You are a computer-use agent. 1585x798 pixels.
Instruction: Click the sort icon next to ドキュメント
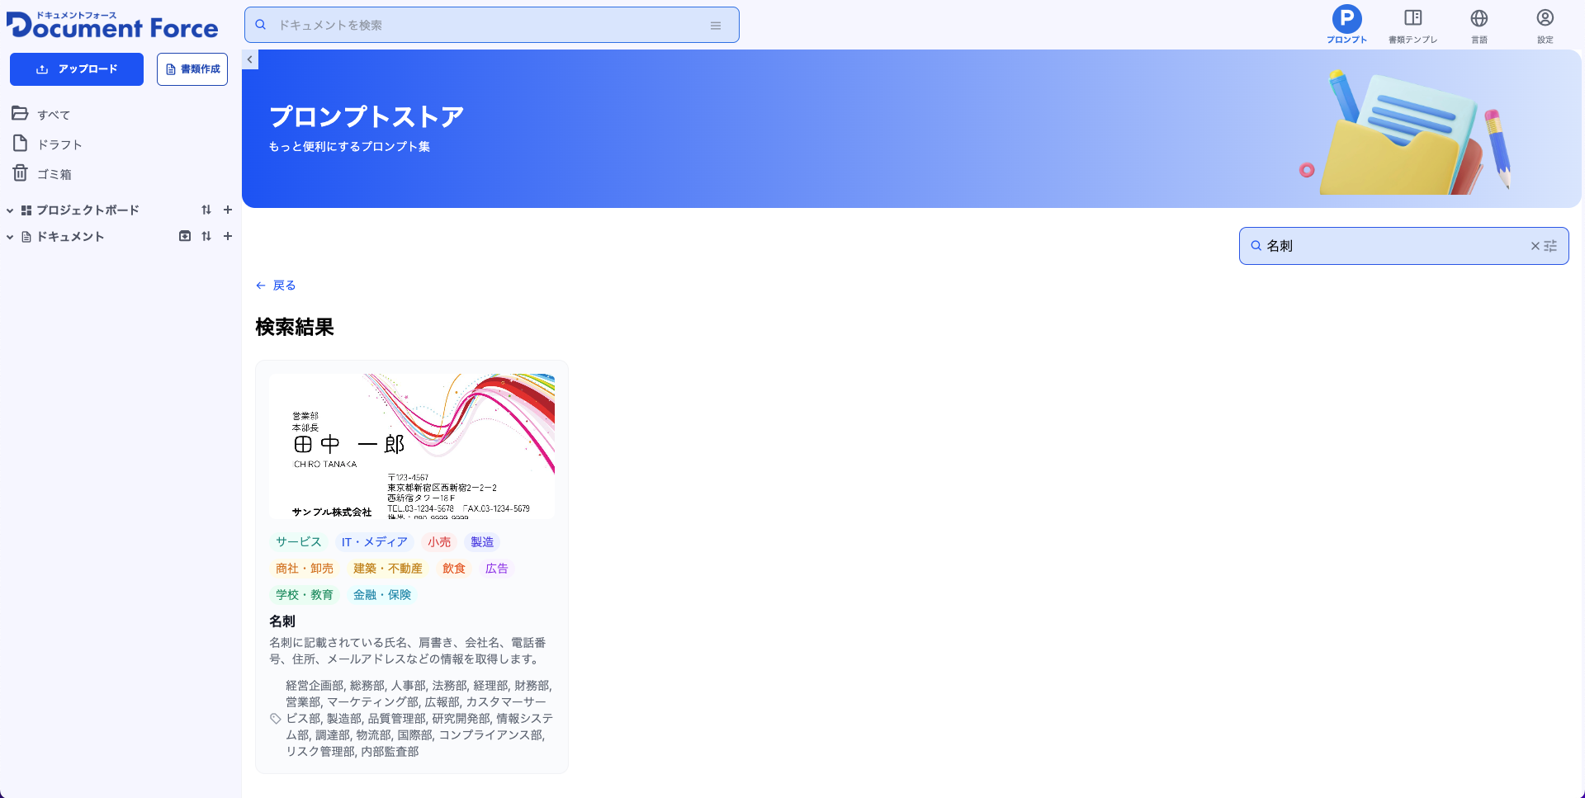(x=206, y=236)
